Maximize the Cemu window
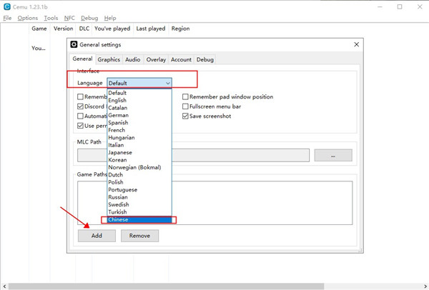This screenshot has width=429, height=290. coord(400,7)
